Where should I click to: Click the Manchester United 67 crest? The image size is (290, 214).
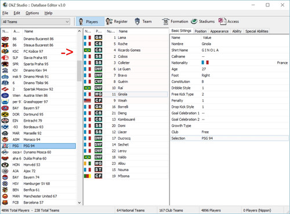click(x=5, y=196)
